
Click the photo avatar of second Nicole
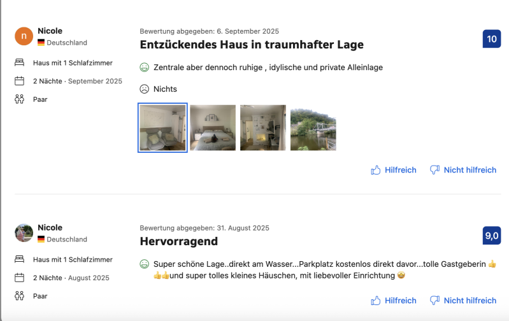[x=24, y=233]
